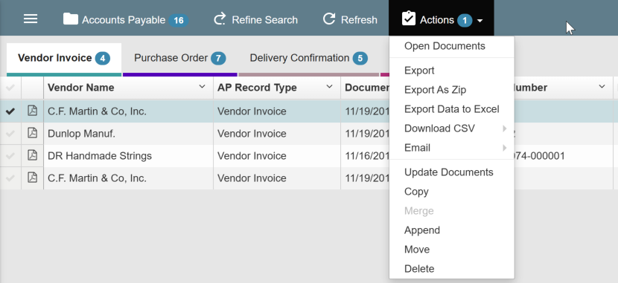Click the Purchase Order 7 count badge
Screen dimensions: 618x283
218,59
